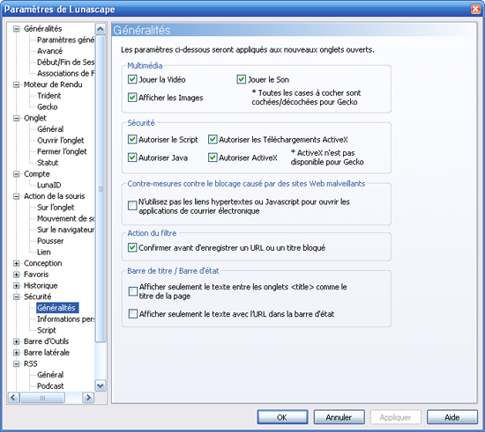Toggle Jouer le Son checkbox

(242, 79)
